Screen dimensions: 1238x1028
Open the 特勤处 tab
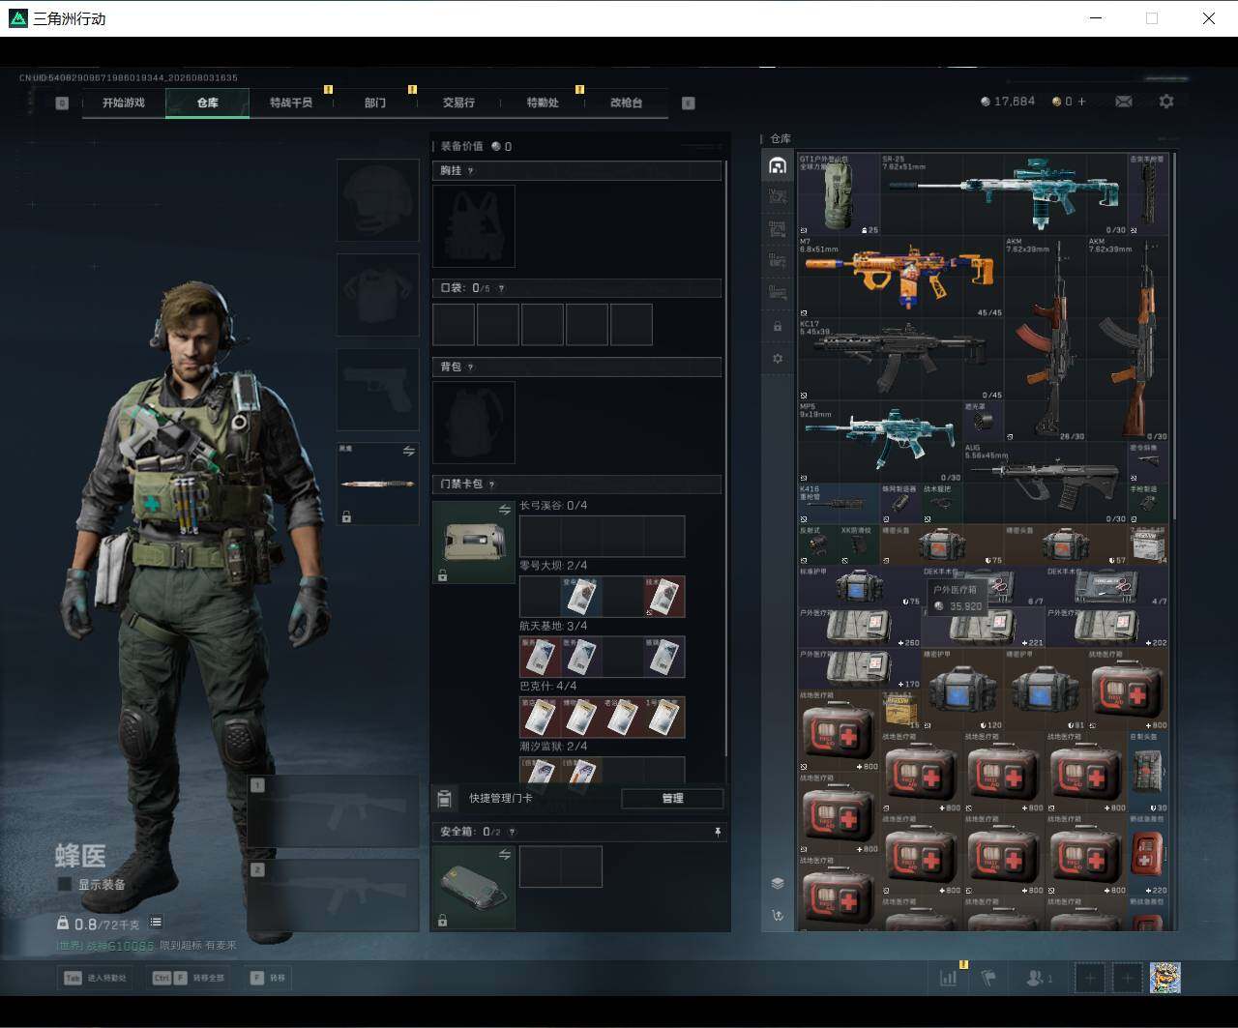(543, 103)
